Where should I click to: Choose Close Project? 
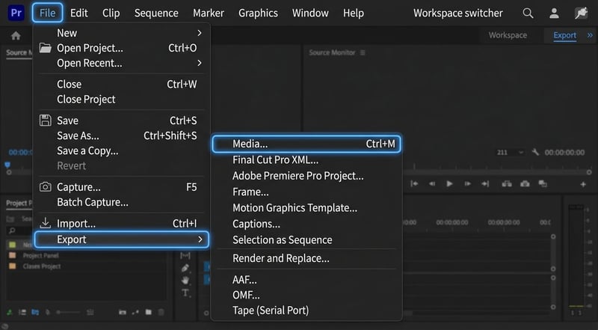point(122,100)
